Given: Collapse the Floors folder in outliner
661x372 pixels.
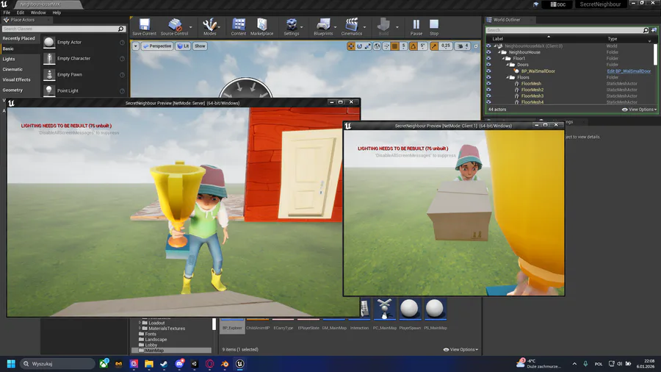Looking at the screenshot, I should 508,77.
